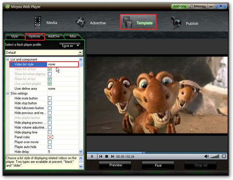
Task: Mute the player volume
Action: tap(207, 157)
